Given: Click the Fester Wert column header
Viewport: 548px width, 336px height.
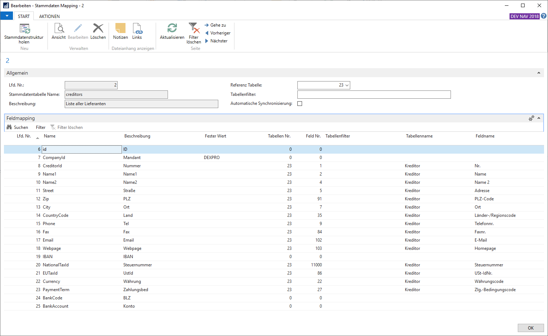Looking at the screenshot, I should tap(215, 136).
